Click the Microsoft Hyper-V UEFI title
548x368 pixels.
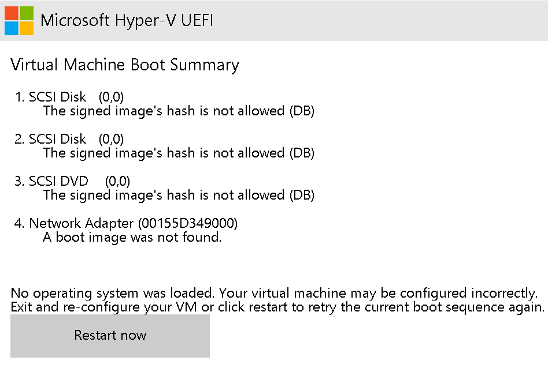(128, 21)
